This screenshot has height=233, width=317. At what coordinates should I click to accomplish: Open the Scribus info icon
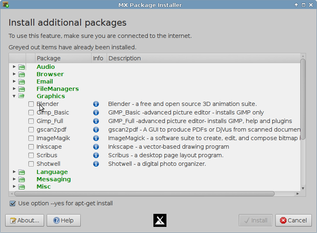tap(96, 155)
